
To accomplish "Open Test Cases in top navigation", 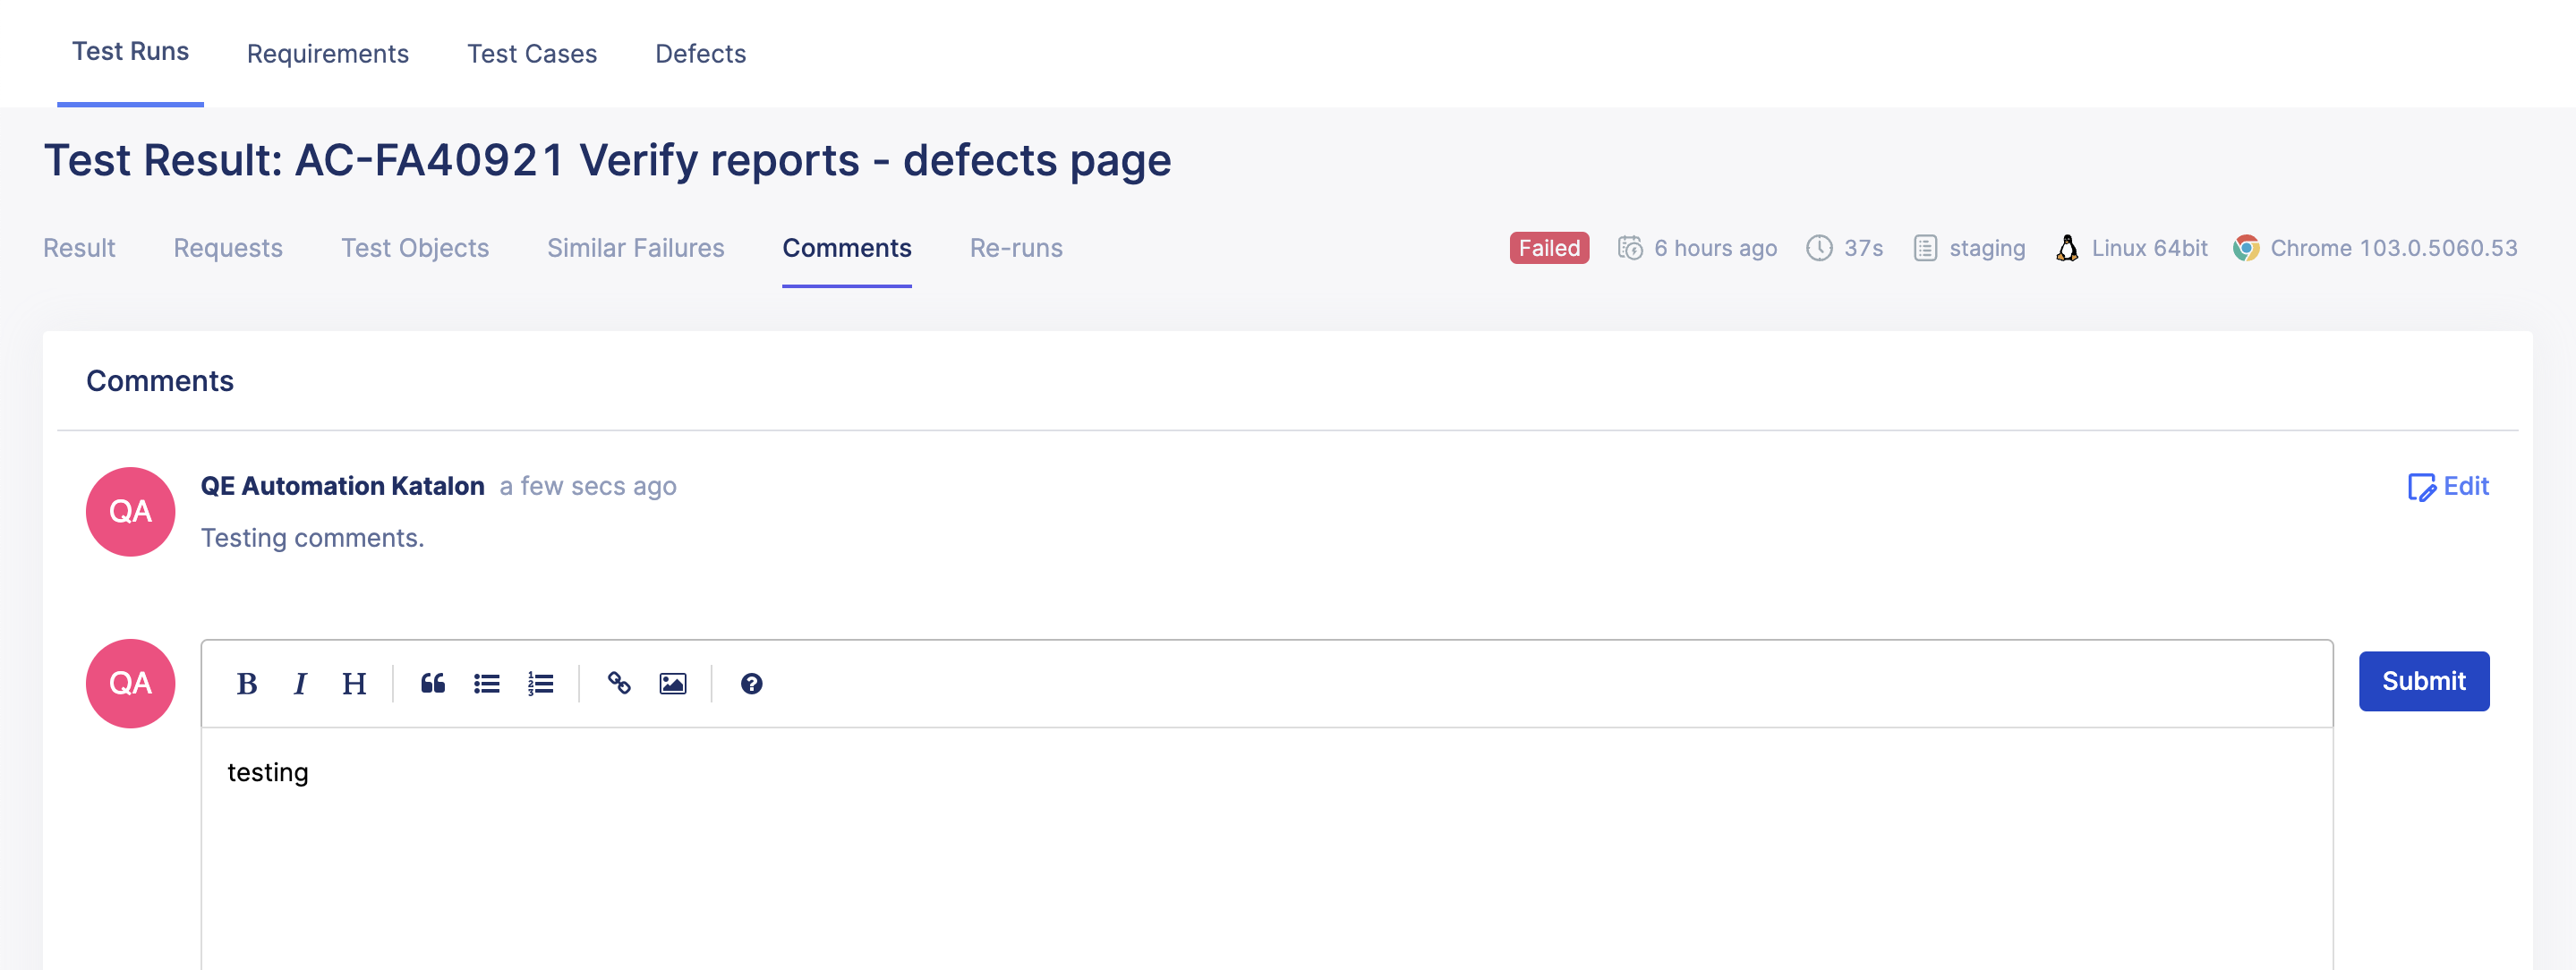I will (x=532, y=54).
